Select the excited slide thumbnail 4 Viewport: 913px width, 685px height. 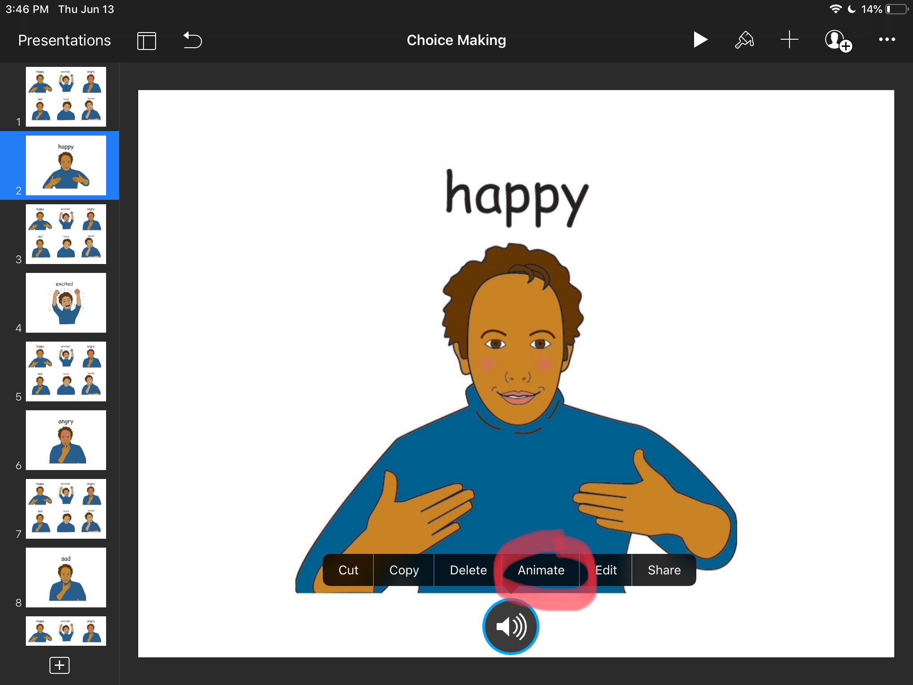click(66, 303)
